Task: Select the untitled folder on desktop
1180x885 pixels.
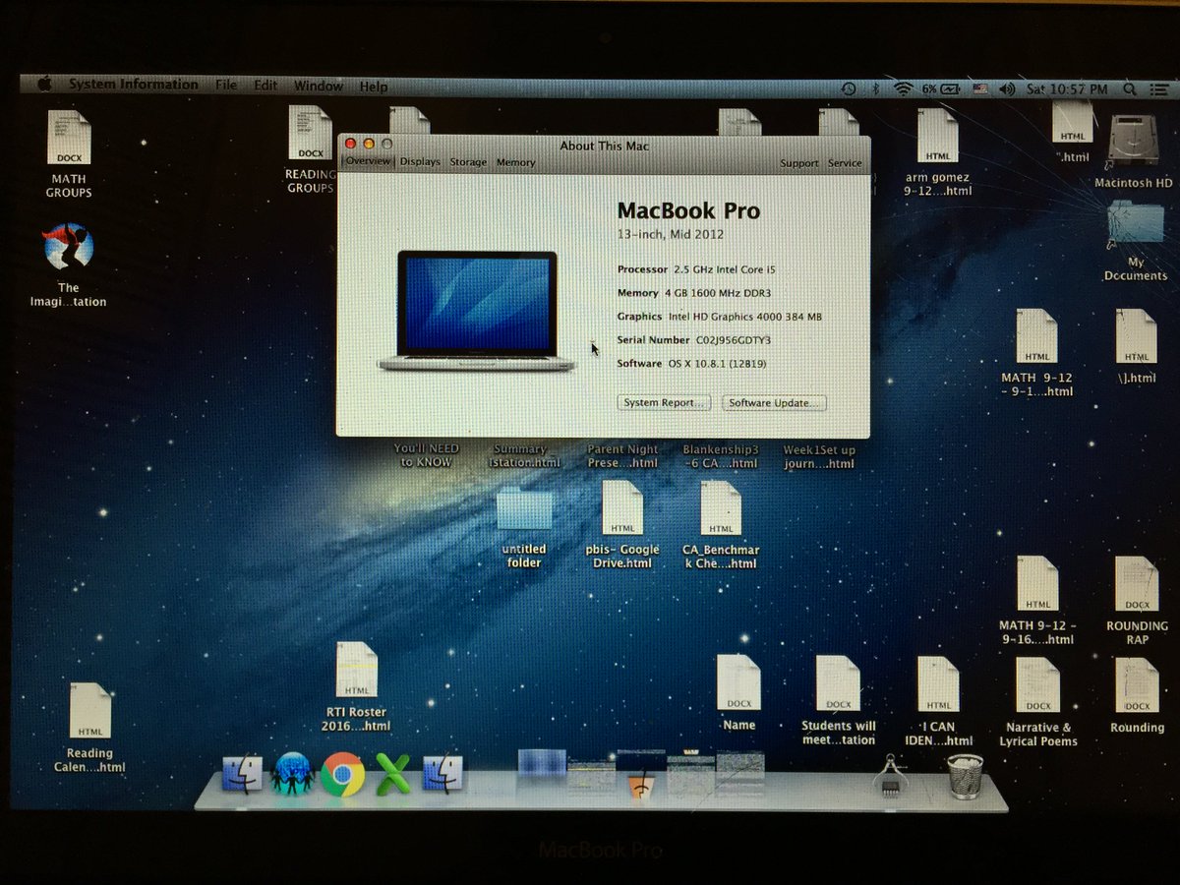Action: tap(524, 510)
